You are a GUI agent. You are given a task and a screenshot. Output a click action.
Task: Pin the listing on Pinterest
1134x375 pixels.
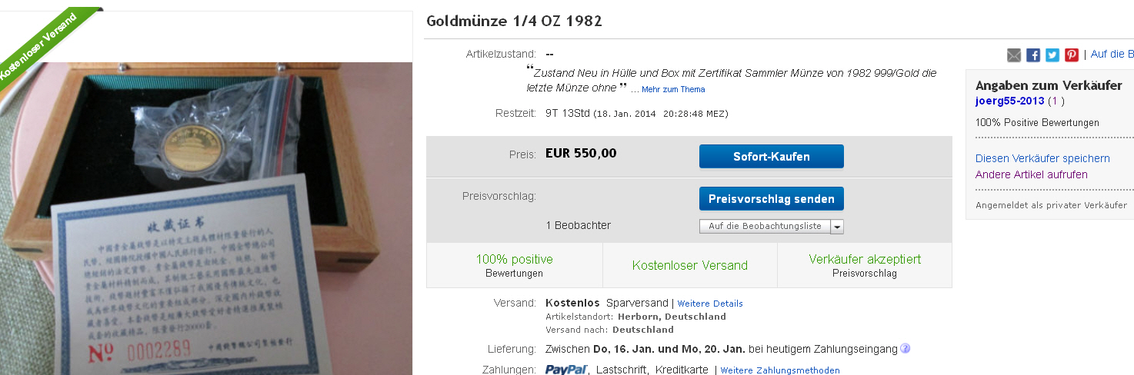coord(1071,55)
